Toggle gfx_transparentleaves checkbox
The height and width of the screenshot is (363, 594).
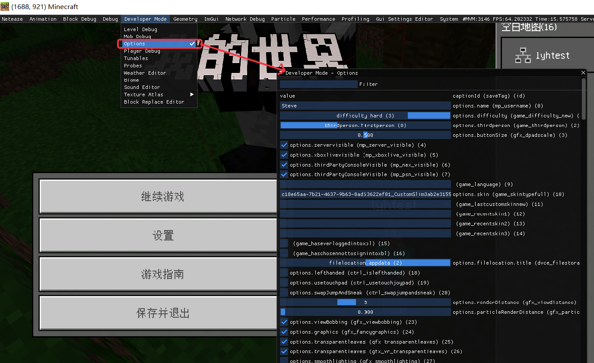[x=284, y=342]
